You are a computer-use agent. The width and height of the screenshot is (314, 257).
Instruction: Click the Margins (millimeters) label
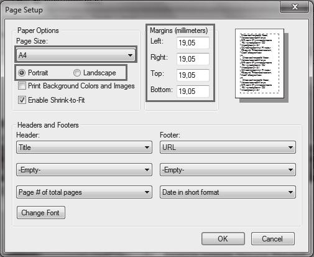(x=178, y=30)
